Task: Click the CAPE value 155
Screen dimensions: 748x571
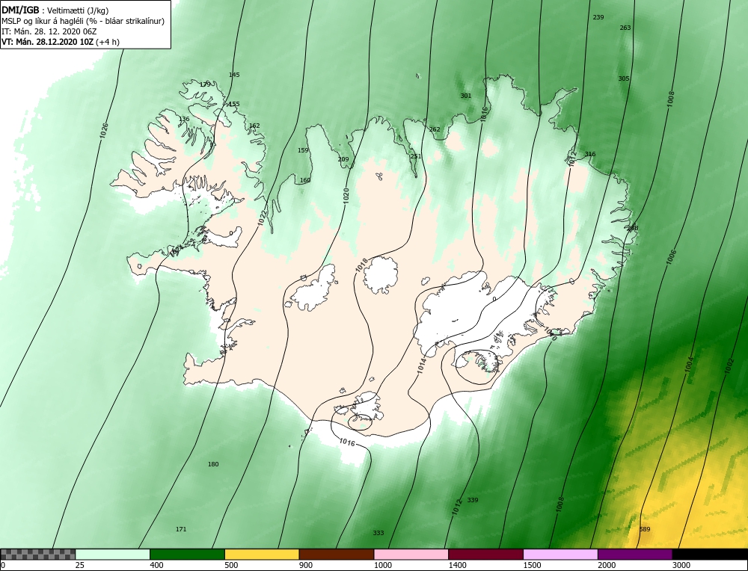Action: click(x=234, y=104)
